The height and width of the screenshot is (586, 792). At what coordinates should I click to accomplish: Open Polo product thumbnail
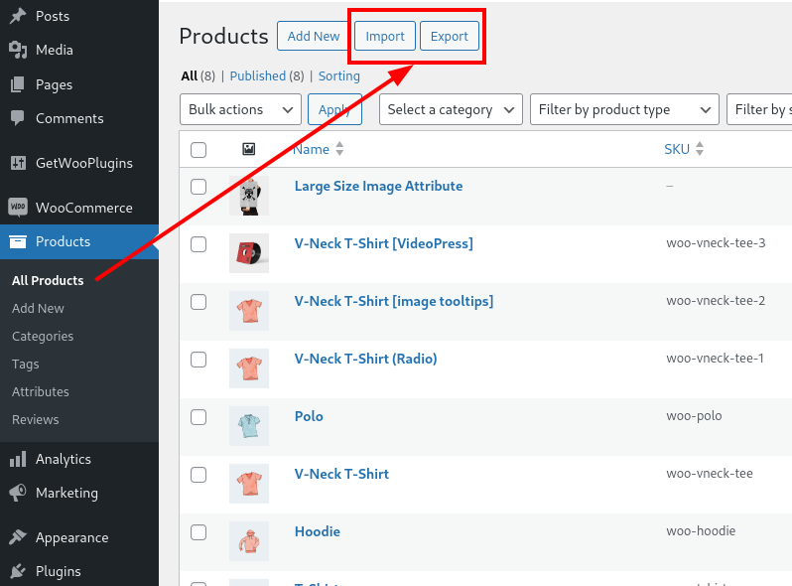(x=249, y=426)
